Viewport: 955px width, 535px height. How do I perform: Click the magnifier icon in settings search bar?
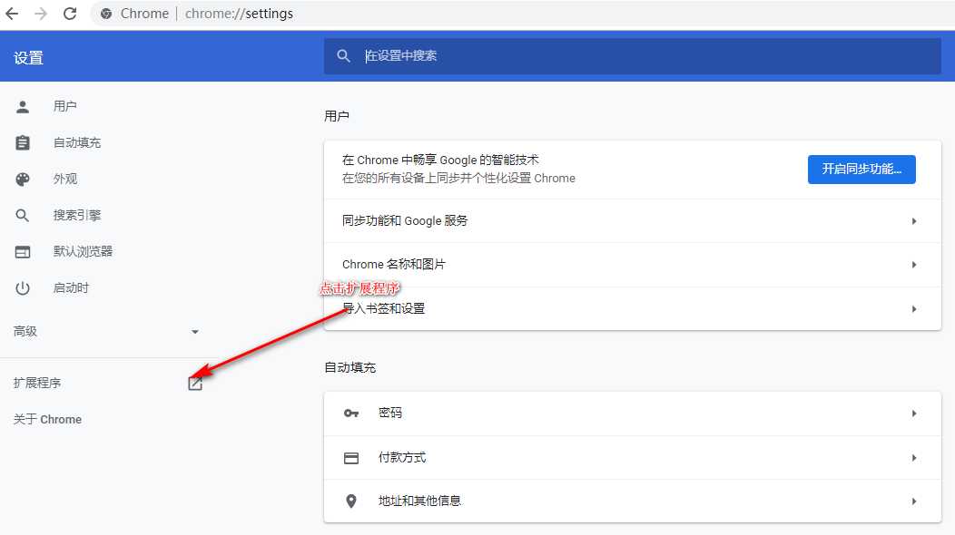click(x=343, y=56)
